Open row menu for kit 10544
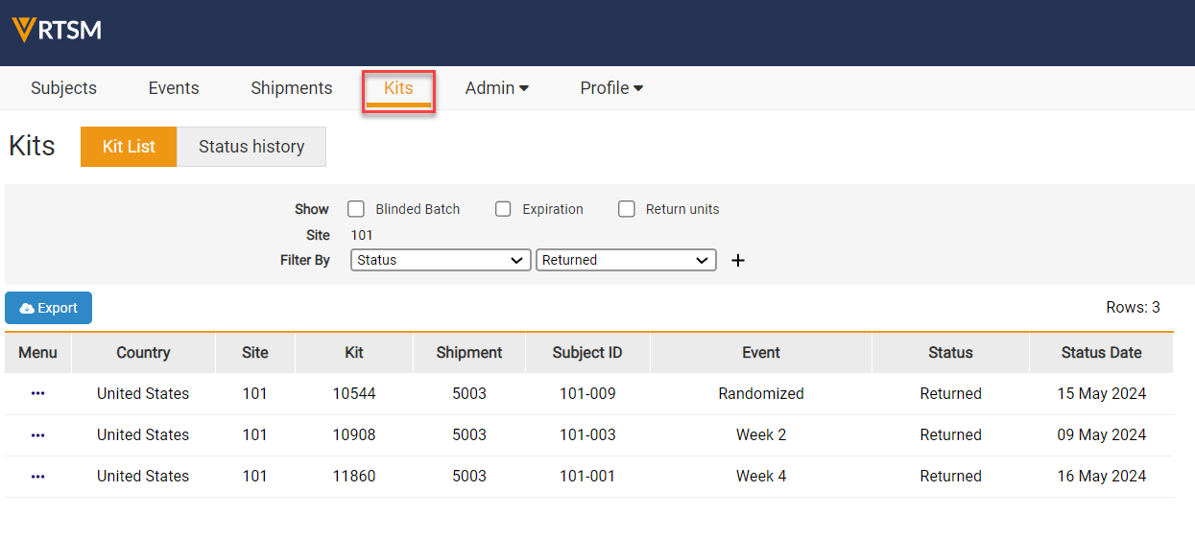The width and height of the screenshot is (1195, 538). pyautogui.click(x=37, y=393)
